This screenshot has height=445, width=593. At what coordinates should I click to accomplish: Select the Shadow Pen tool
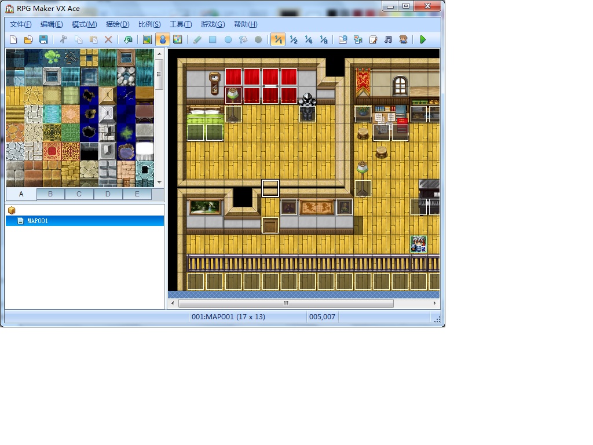click(x=258, y=39)
